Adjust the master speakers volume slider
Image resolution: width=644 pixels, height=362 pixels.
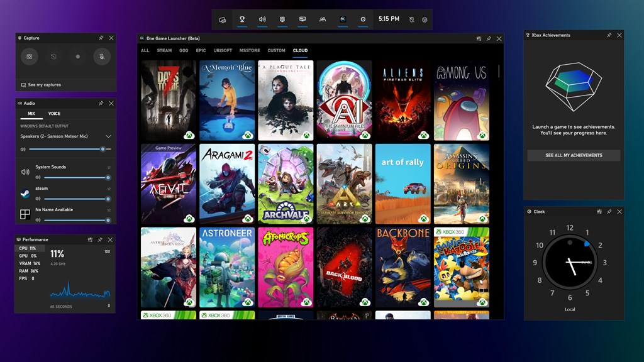pyautogui.click(x=70, y=149)
